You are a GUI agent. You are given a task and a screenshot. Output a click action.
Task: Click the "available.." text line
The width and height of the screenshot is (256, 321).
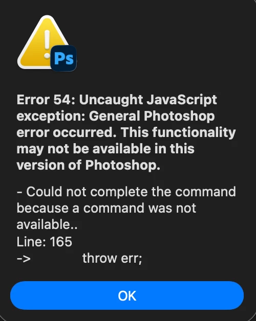(47, 224)
